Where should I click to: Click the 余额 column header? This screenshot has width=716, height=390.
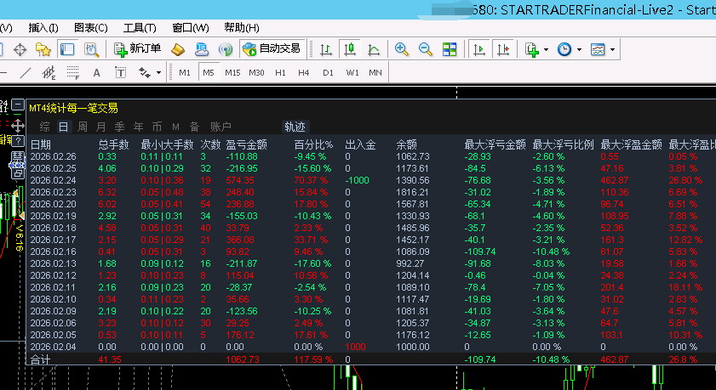tap(406, 145)
